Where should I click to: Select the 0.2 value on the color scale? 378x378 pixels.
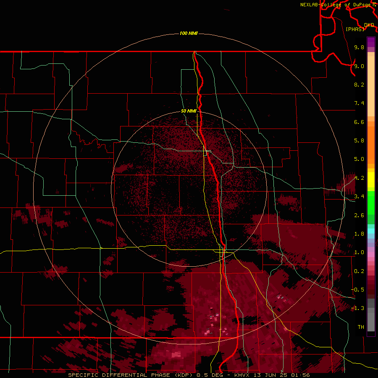pos(359,271)
